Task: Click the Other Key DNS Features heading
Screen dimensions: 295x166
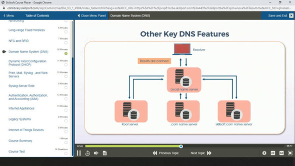Action: pyautogui.click(x=185, y=34)
